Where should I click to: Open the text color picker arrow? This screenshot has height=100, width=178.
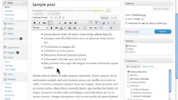[x=65, y=28]
